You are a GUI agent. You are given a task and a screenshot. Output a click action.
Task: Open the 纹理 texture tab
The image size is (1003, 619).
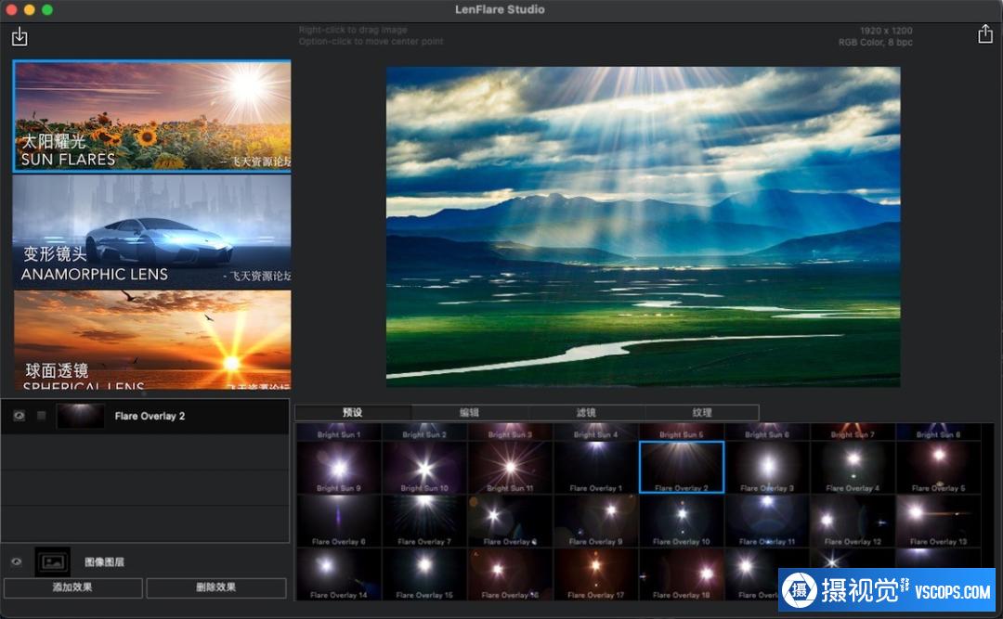(x=702, y=412)
